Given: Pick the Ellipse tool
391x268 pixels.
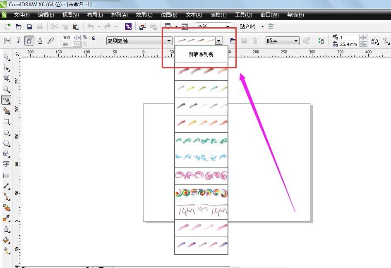Looking at the screenshot, I should pos(6,132).
